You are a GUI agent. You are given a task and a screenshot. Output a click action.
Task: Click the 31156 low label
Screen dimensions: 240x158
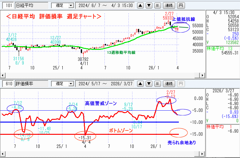[x=18, y=59]
